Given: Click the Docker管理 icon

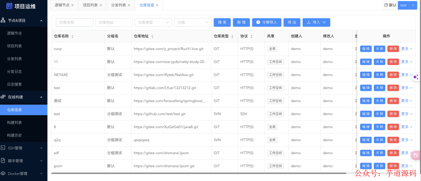Looking at the screenshot, I should click(x=3, y=174).
